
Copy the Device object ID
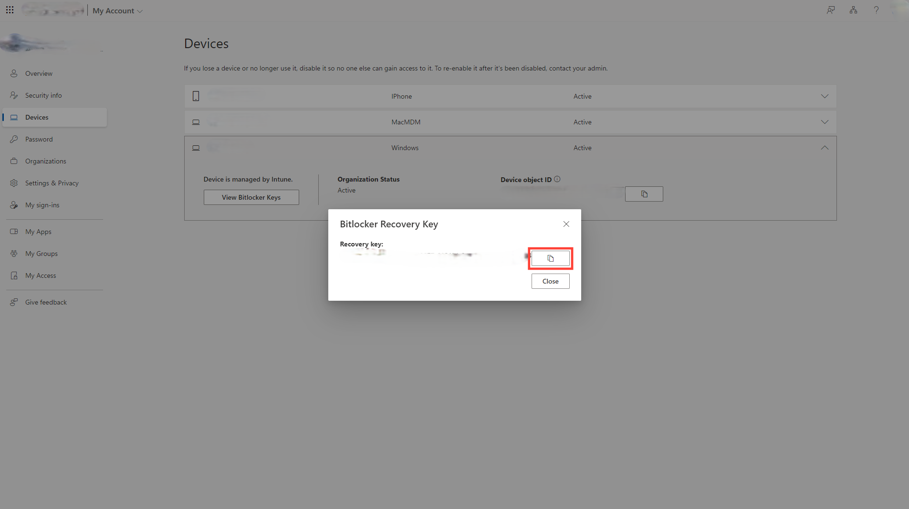point(643,193)
